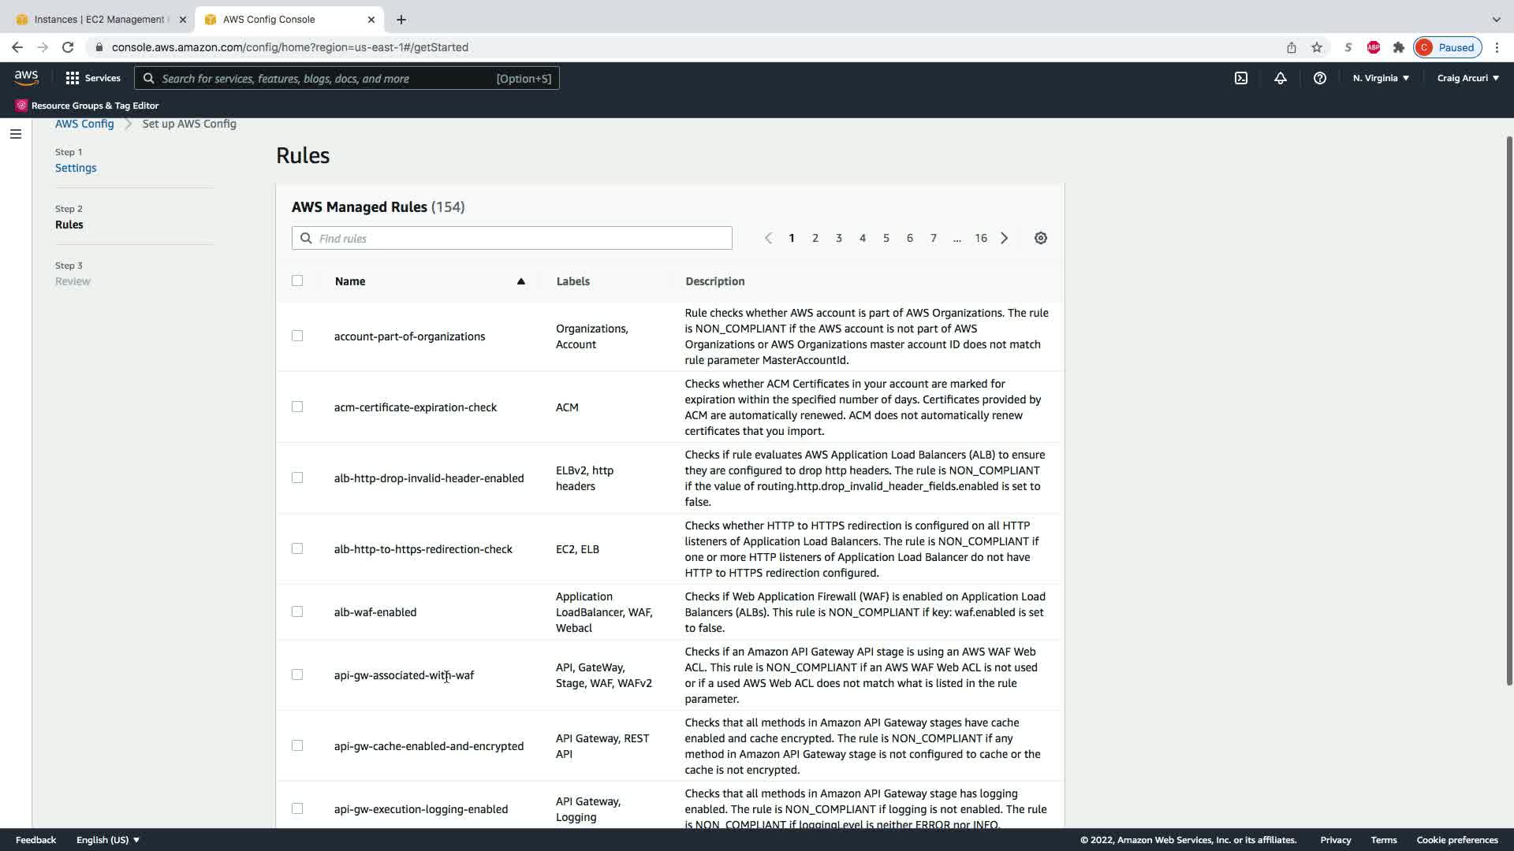Go to Step 1 Settings link

[76, 168]
